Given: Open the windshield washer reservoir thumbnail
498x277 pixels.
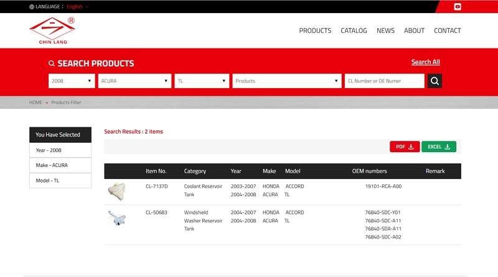Looking at the screenshot, I should tap(116, 218).
